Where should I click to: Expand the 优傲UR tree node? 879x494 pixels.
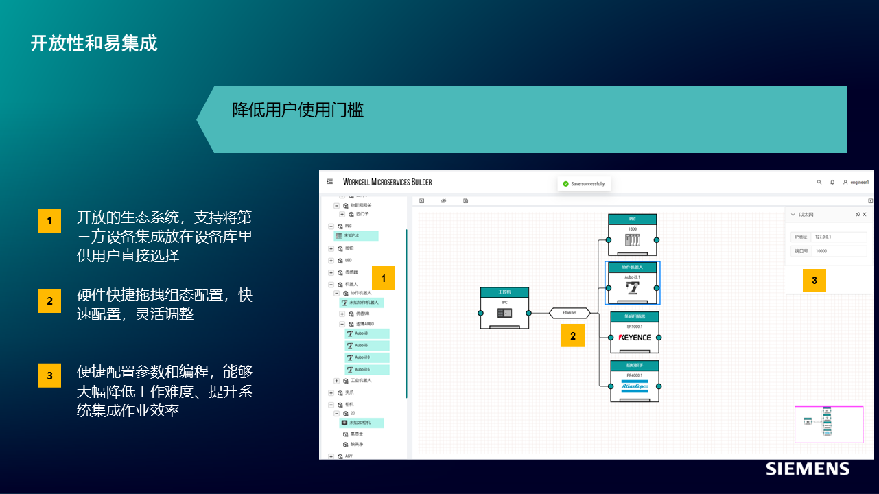click(342, 314)
